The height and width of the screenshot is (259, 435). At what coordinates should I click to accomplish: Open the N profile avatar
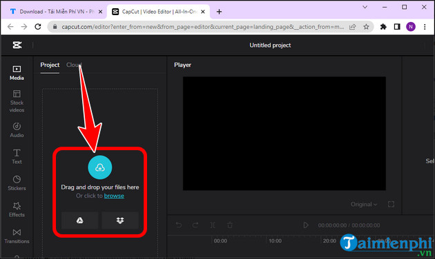pos(411,27)
